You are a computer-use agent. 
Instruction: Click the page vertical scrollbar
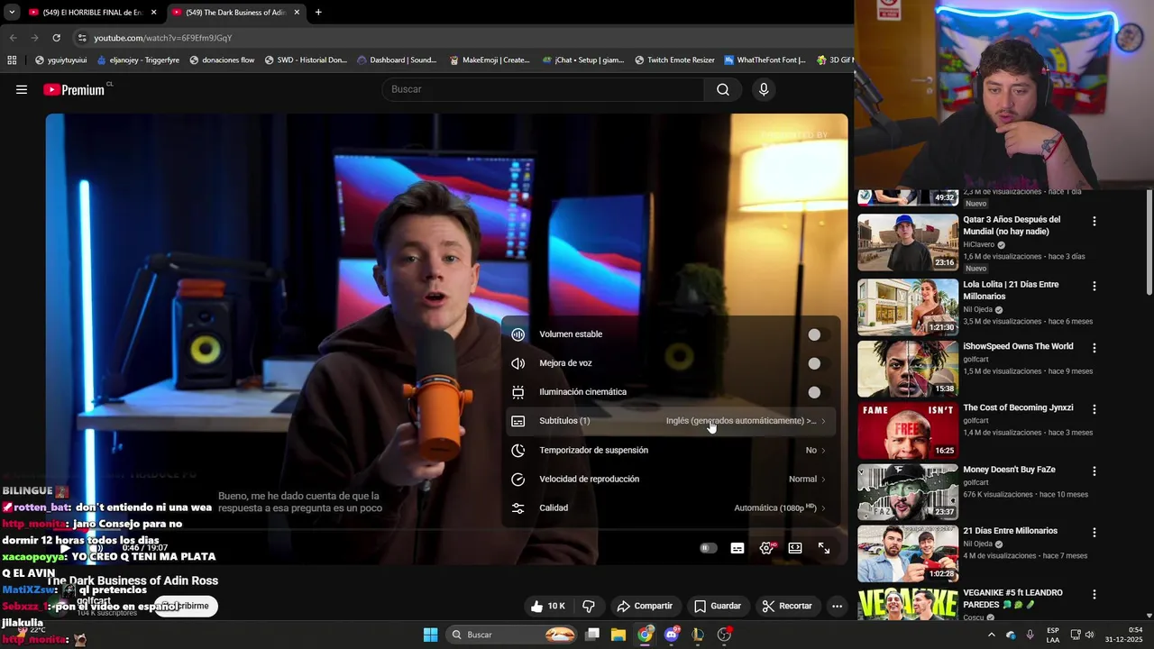[x=1149, y=242]
